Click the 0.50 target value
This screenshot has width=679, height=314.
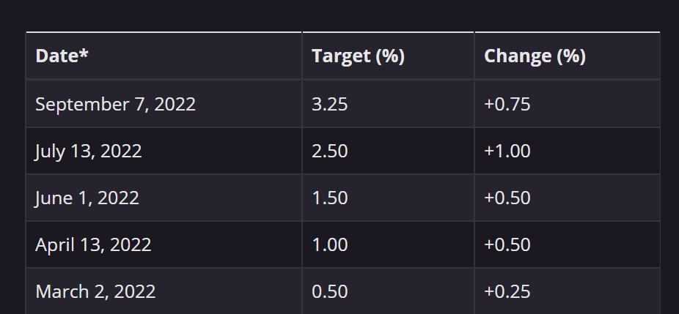[x=329, y=291]
